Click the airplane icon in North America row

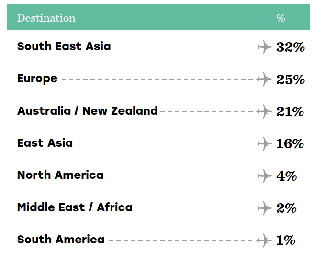(x=264, y=176)
